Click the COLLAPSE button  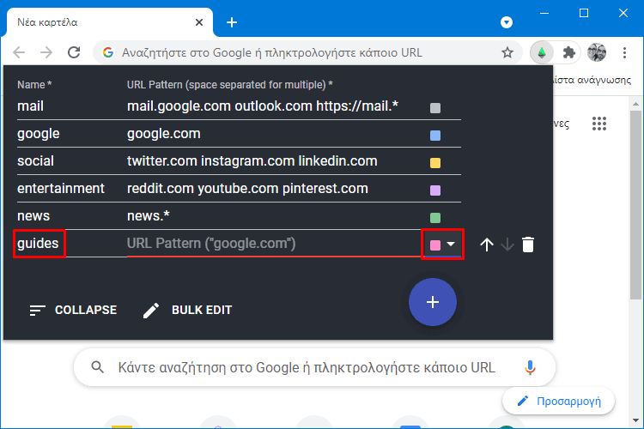(x=73, y=310)
